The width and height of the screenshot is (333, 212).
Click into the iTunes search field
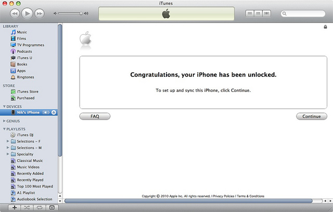pyautogui.click(x=303, y=14)
